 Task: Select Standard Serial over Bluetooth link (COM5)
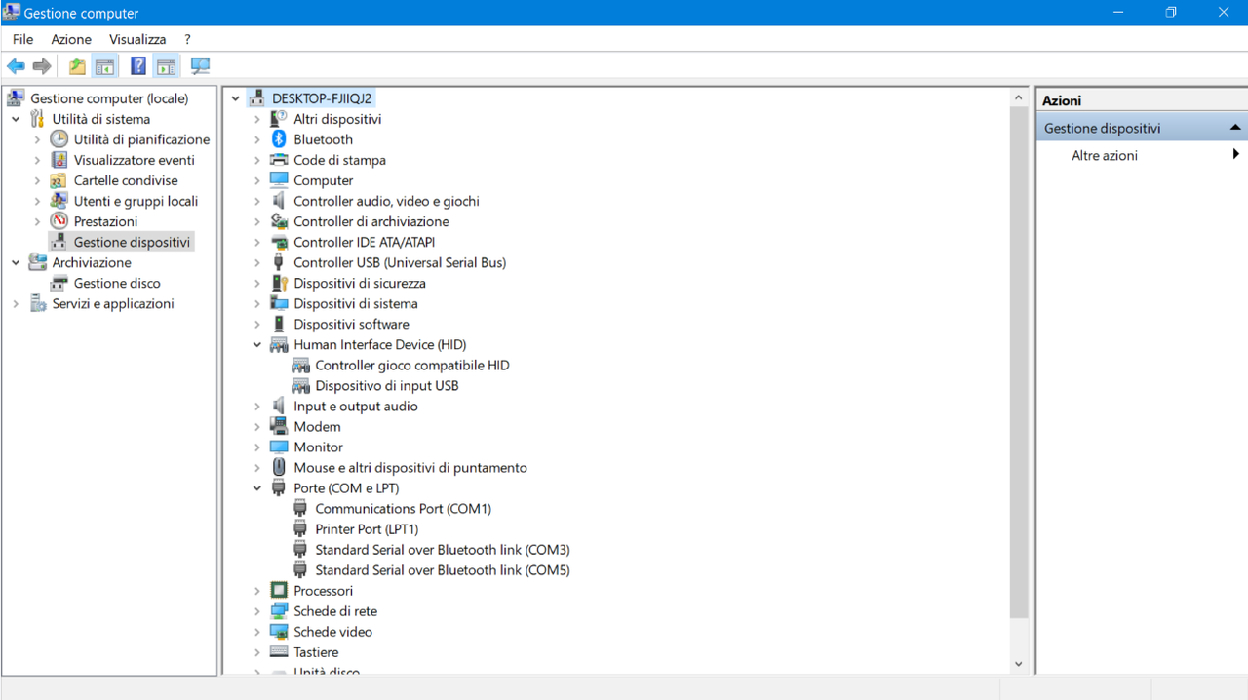pyautogui.click(x=443, y=570)
